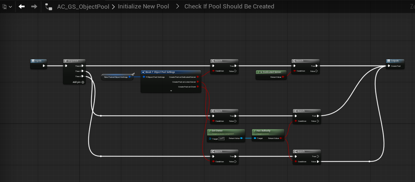
Task: Select Check If Pool Should Be Created breadcrumb
Action: 229,6
